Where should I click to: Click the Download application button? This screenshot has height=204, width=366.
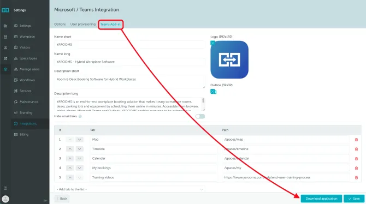click(x=321, y=199)
